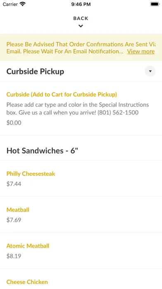Tap the $8.19 Atomic Meatball price
This screenshot has width=162, height=289.
click(x=14, y=256)
